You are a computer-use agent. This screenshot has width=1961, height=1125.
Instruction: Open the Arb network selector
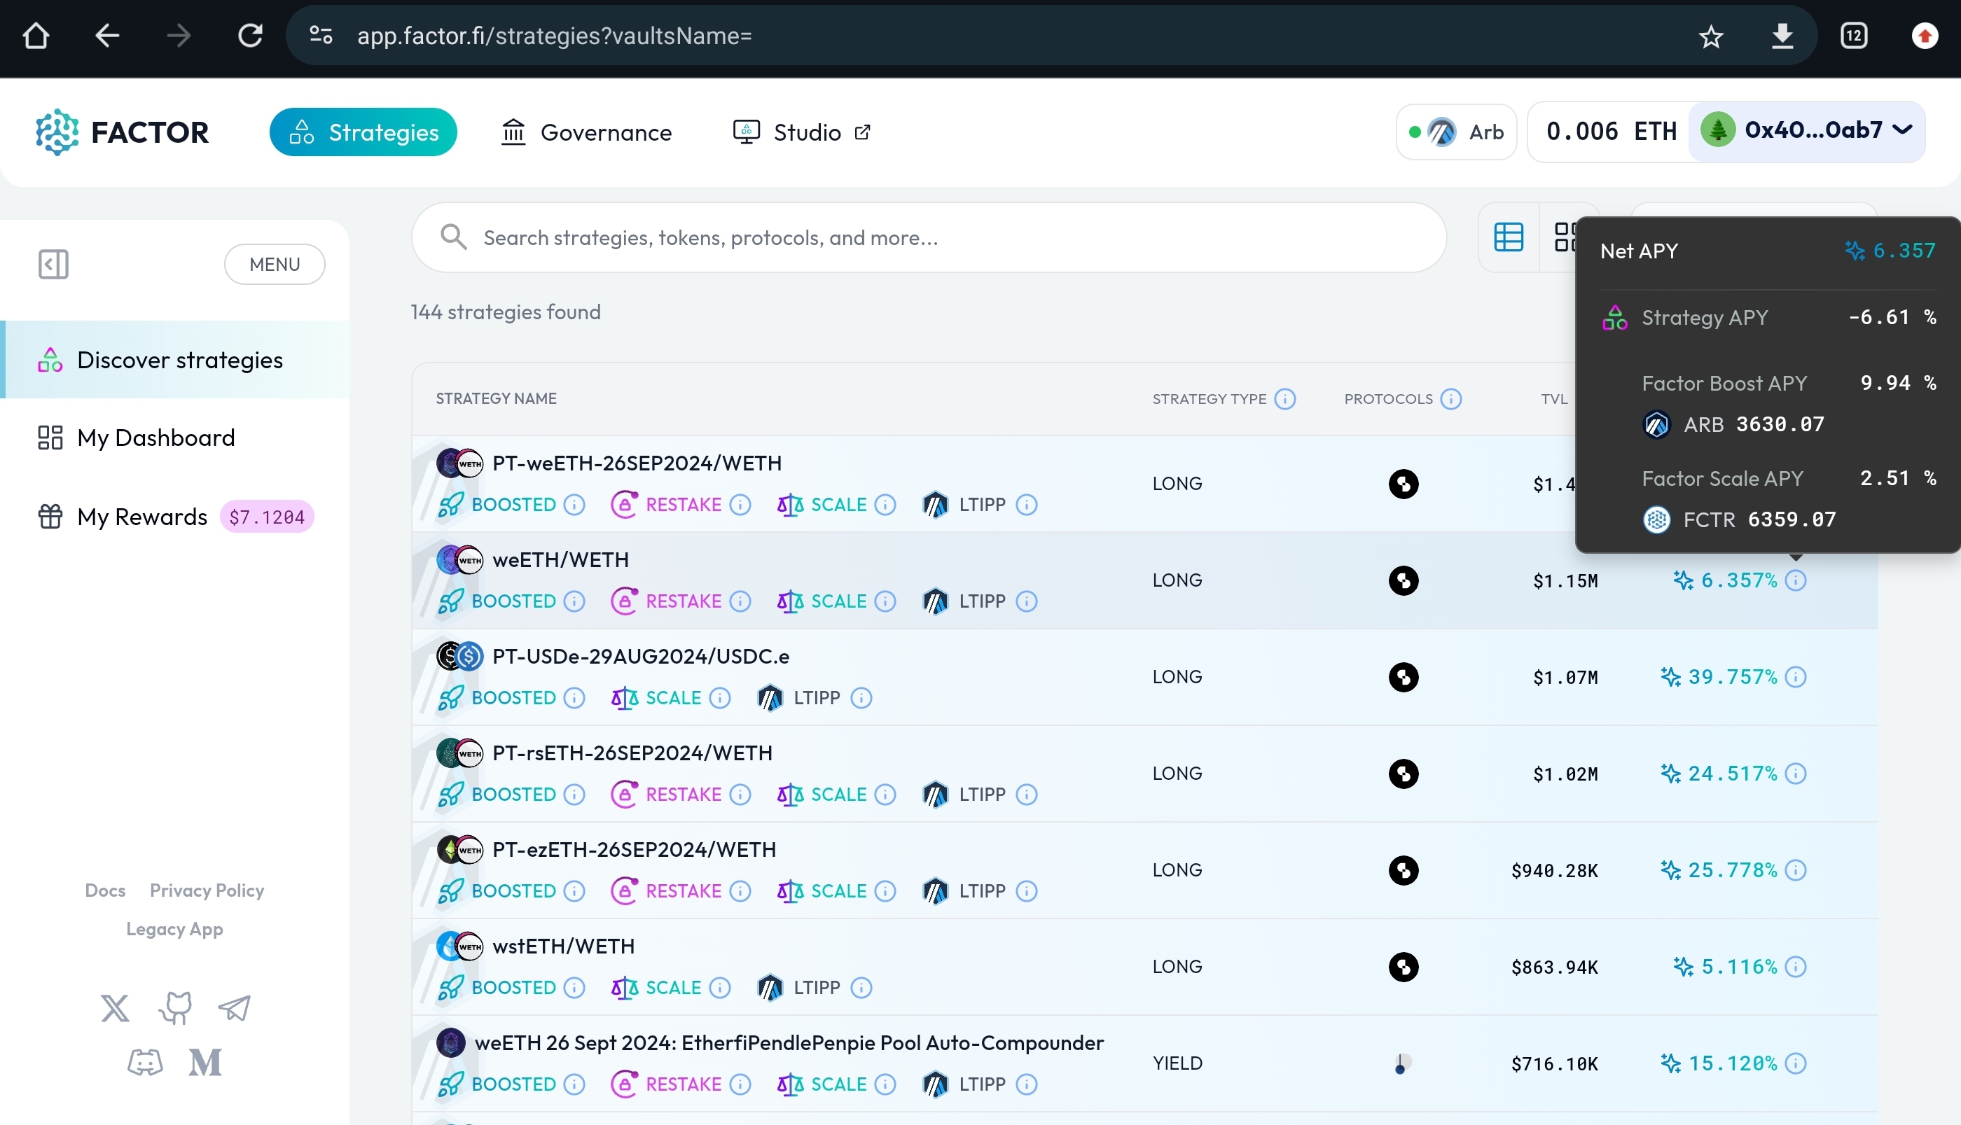(x=1456, y=132)
